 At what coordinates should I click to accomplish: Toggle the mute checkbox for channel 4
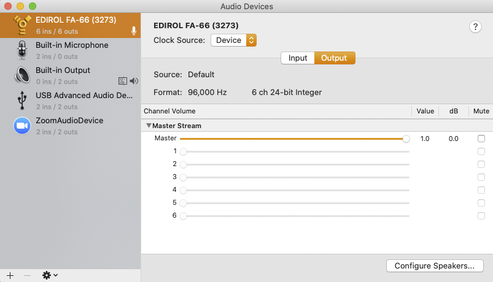(x=481, y=190)
